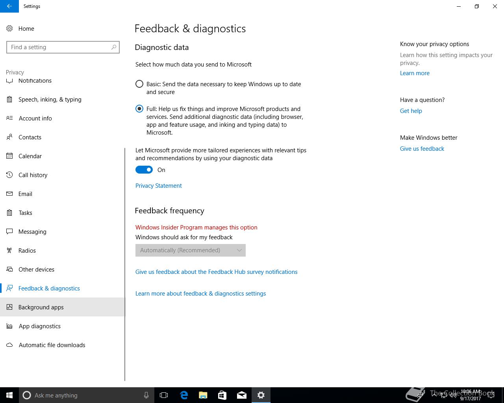
Task: Click the Find a setting search box
Action: tap(63, 47)
